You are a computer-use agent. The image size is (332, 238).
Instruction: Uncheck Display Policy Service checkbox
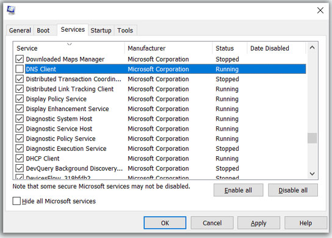20,99
